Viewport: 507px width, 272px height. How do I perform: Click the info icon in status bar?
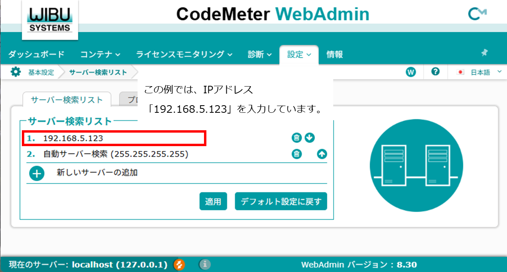(204, 264)
